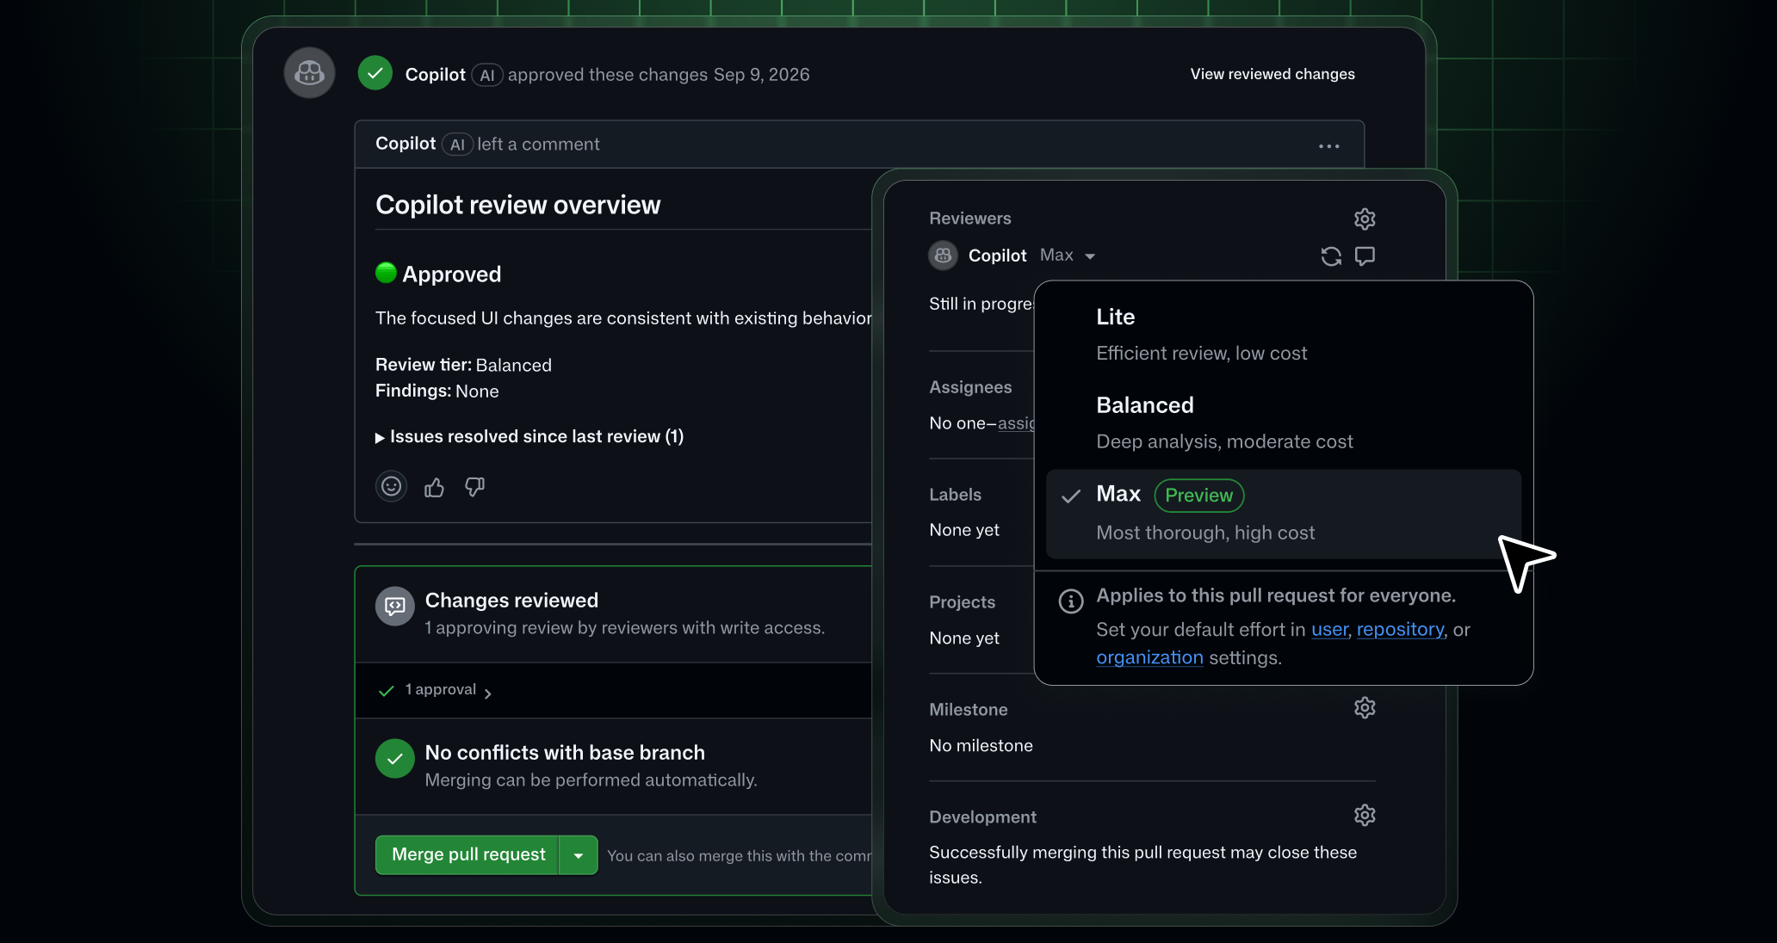
Task: Open Reviewers gear settings
Action: (1365, 219)
